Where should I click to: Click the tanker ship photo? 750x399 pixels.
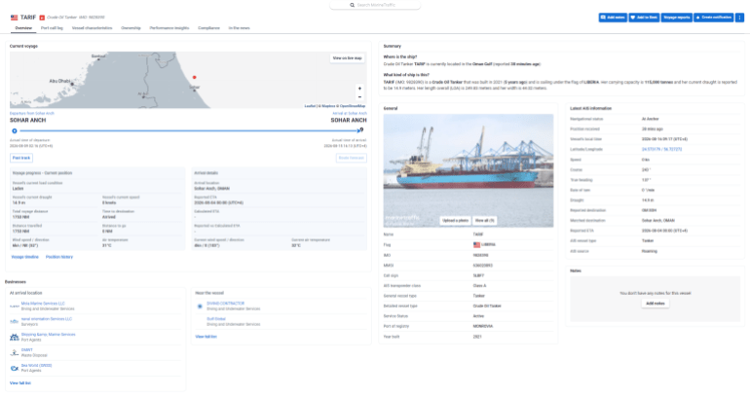click(x=469, y=170)
